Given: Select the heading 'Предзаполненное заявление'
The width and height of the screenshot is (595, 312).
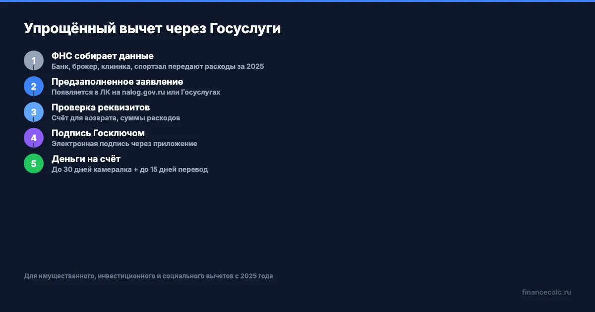Looking at the screenshot, I should coord(117,82).
